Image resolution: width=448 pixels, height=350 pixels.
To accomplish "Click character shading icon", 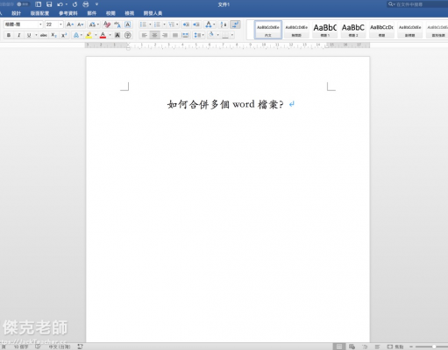I will tap(117, 35).
